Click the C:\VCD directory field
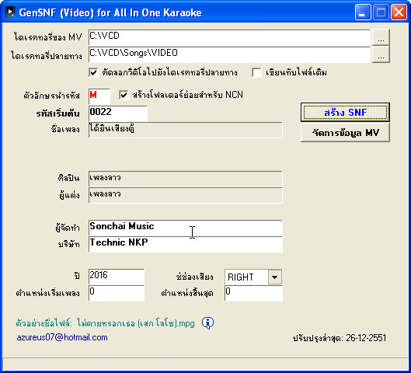 click(x=229, y=38)
